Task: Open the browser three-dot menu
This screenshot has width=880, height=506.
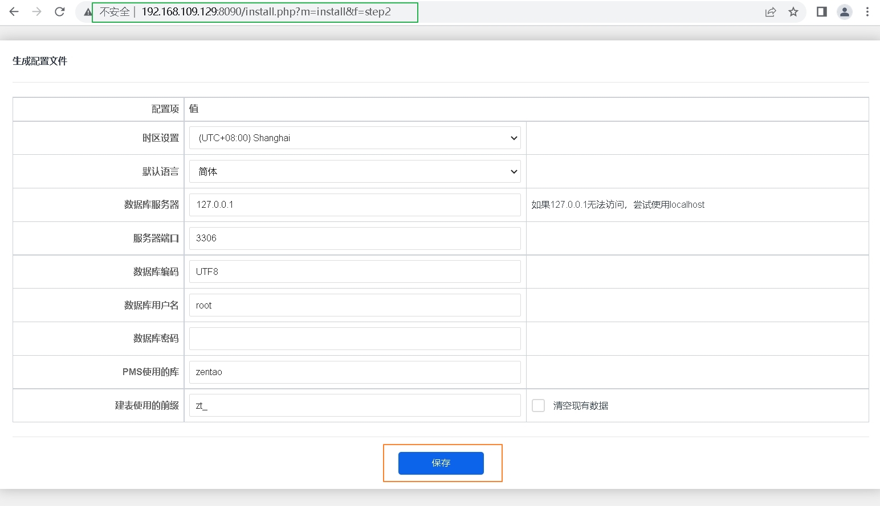Action: (x=867, y=11)
